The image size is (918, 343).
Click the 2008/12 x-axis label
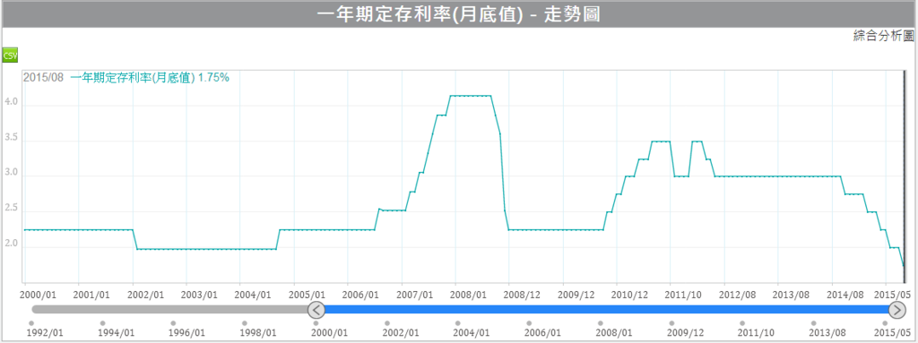coord(523,295)
